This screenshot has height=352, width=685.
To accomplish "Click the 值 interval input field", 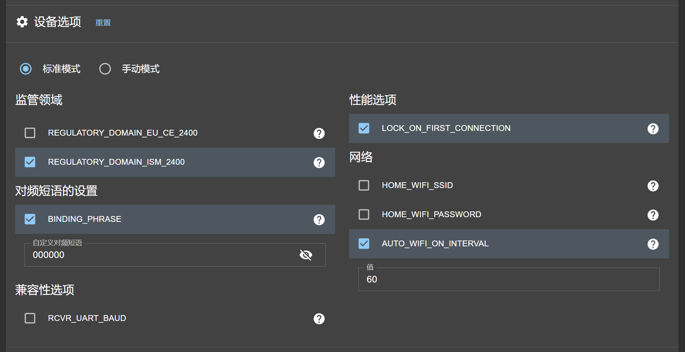I will (x=506, y=279).
